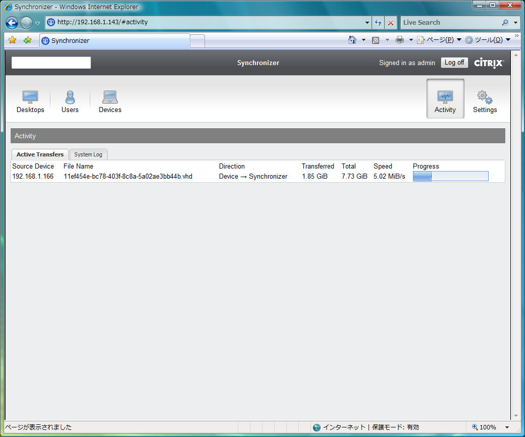
Task: Click the zoom magnifier in status bar
Action: click(475, 427)
